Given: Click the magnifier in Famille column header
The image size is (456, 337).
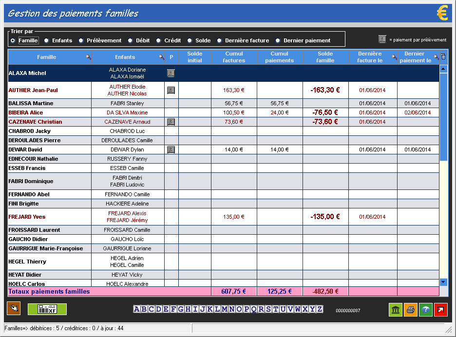Looking at the screenshot, I should click(x=88, y=57).
